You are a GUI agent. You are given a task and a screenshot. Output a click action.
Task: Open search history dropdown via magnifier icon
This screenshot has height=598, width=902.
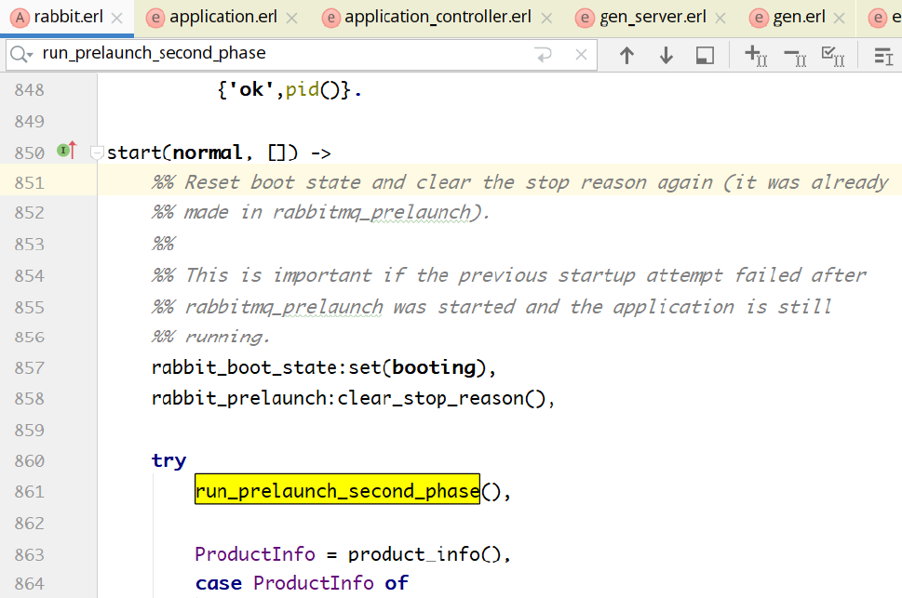[x=22, y=55]
